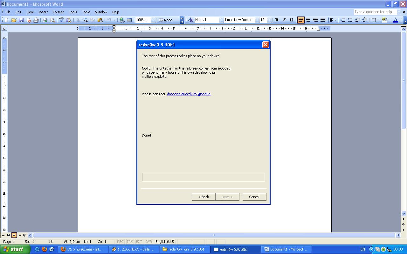This screenshot has width=407, height=254.
Task: Toggle TRK track changes in status bar
Action: click(130, 242)
